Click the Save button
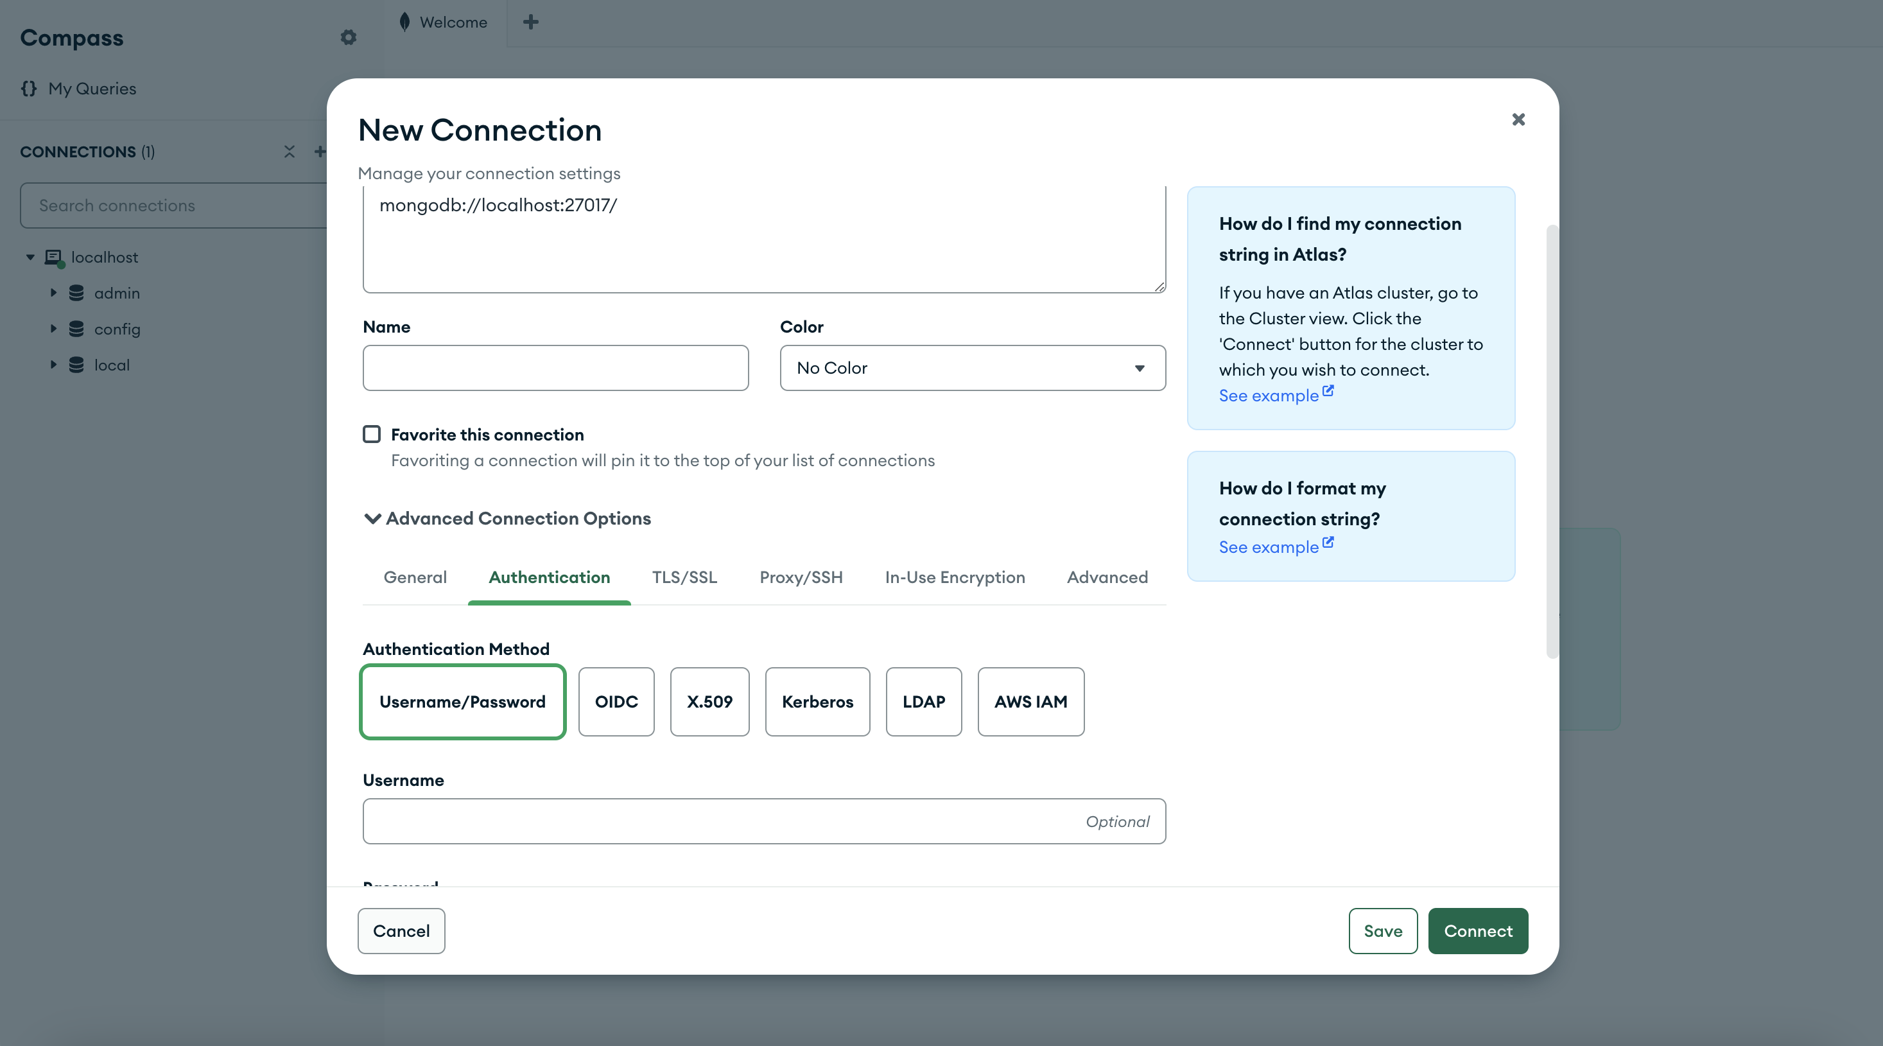 tap(1383, 930)
